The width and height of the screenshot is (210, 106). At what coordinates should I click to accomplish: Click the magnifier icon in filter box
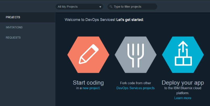pos(111,7)
